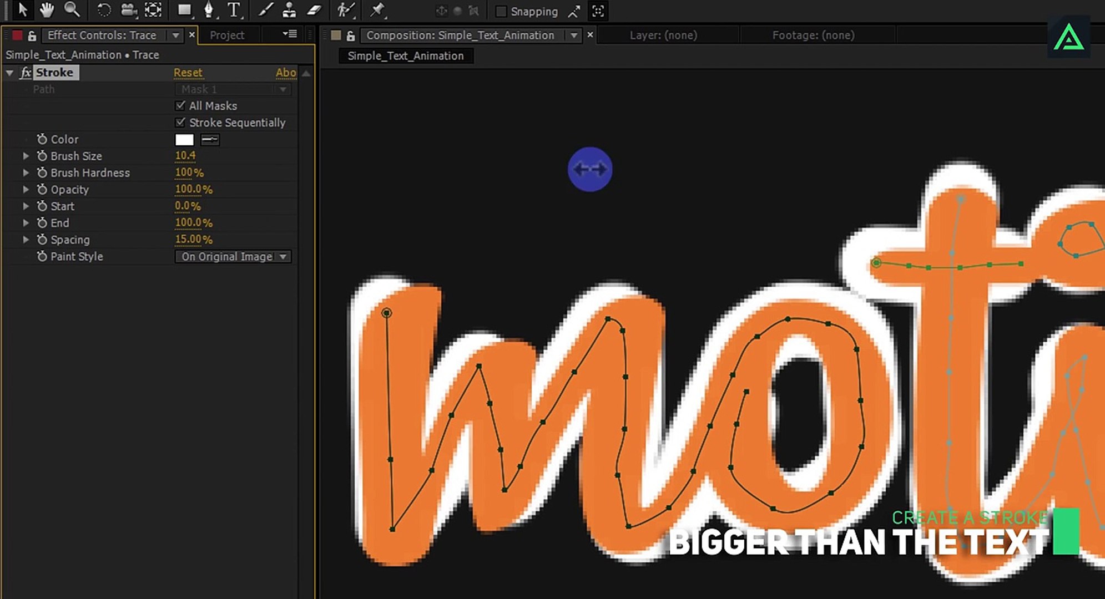Select the Horizontal Type tool
This screenshot has width=1105, height=599.
point(234,9)
